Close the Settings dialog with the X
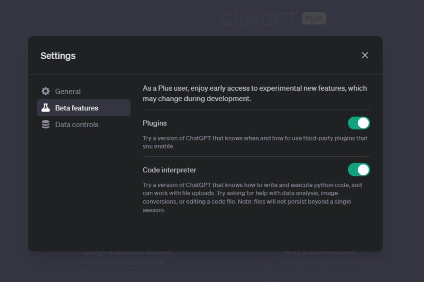This screenshot has width=424, height=282. point(365,55)
